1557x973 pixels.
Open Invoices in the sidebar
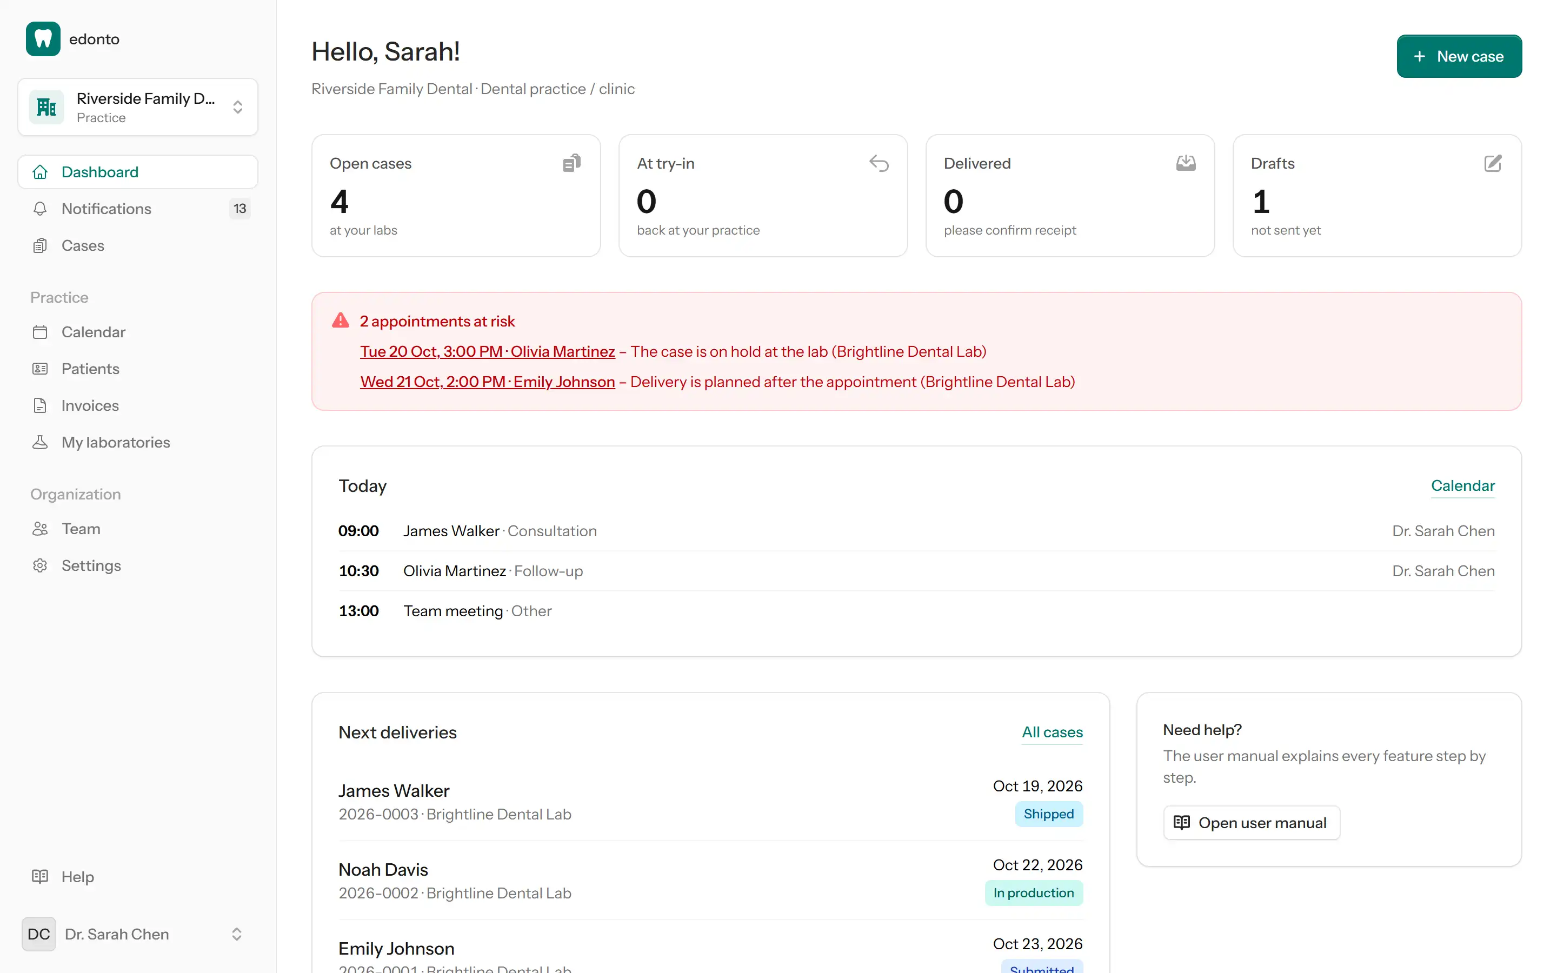[138, 405]
